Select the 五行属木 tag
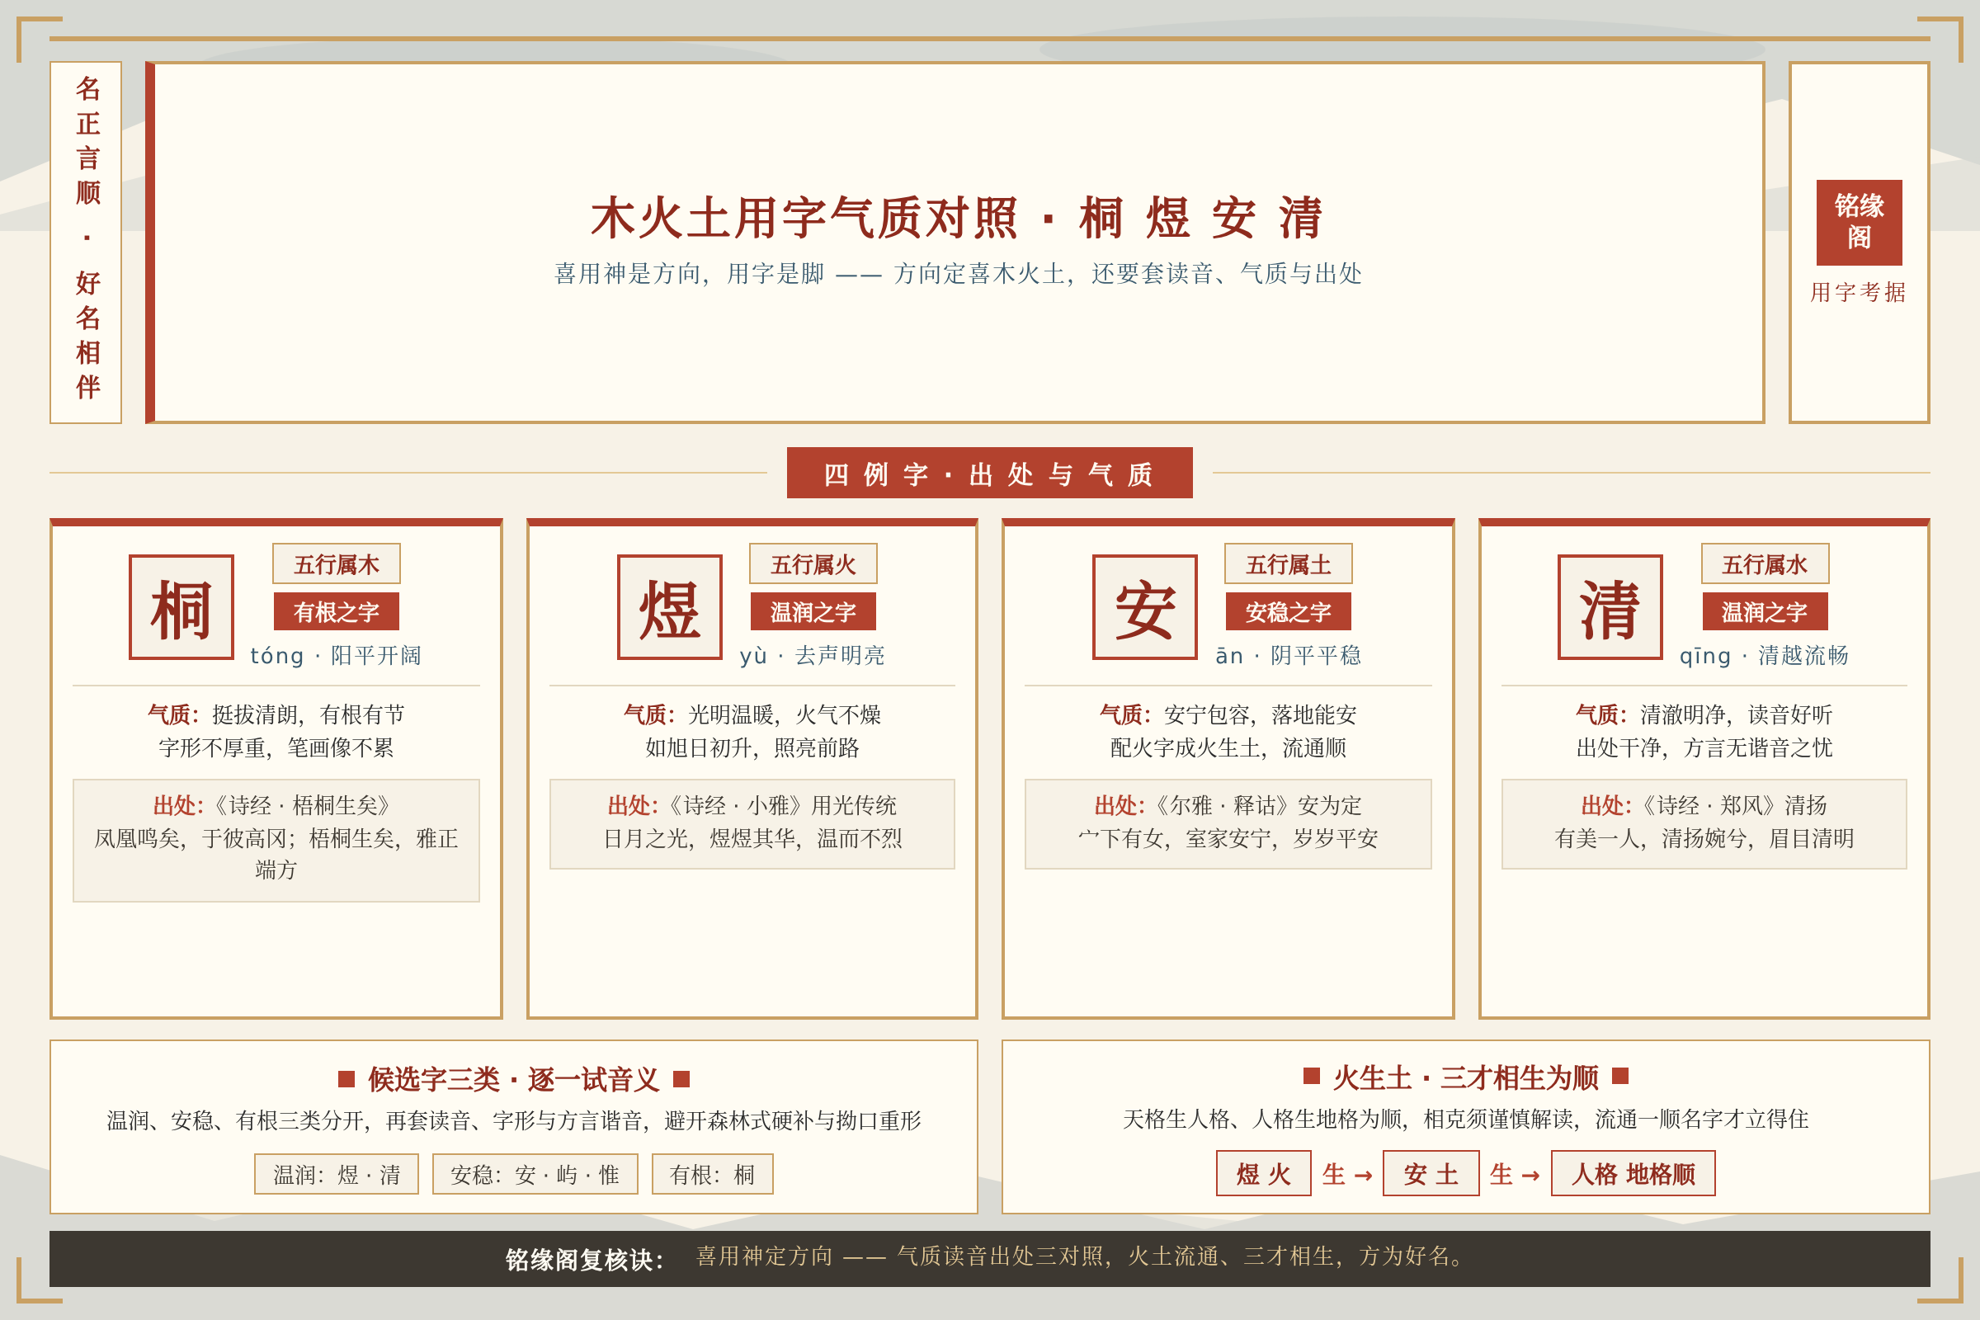 (x=336, y=564)
